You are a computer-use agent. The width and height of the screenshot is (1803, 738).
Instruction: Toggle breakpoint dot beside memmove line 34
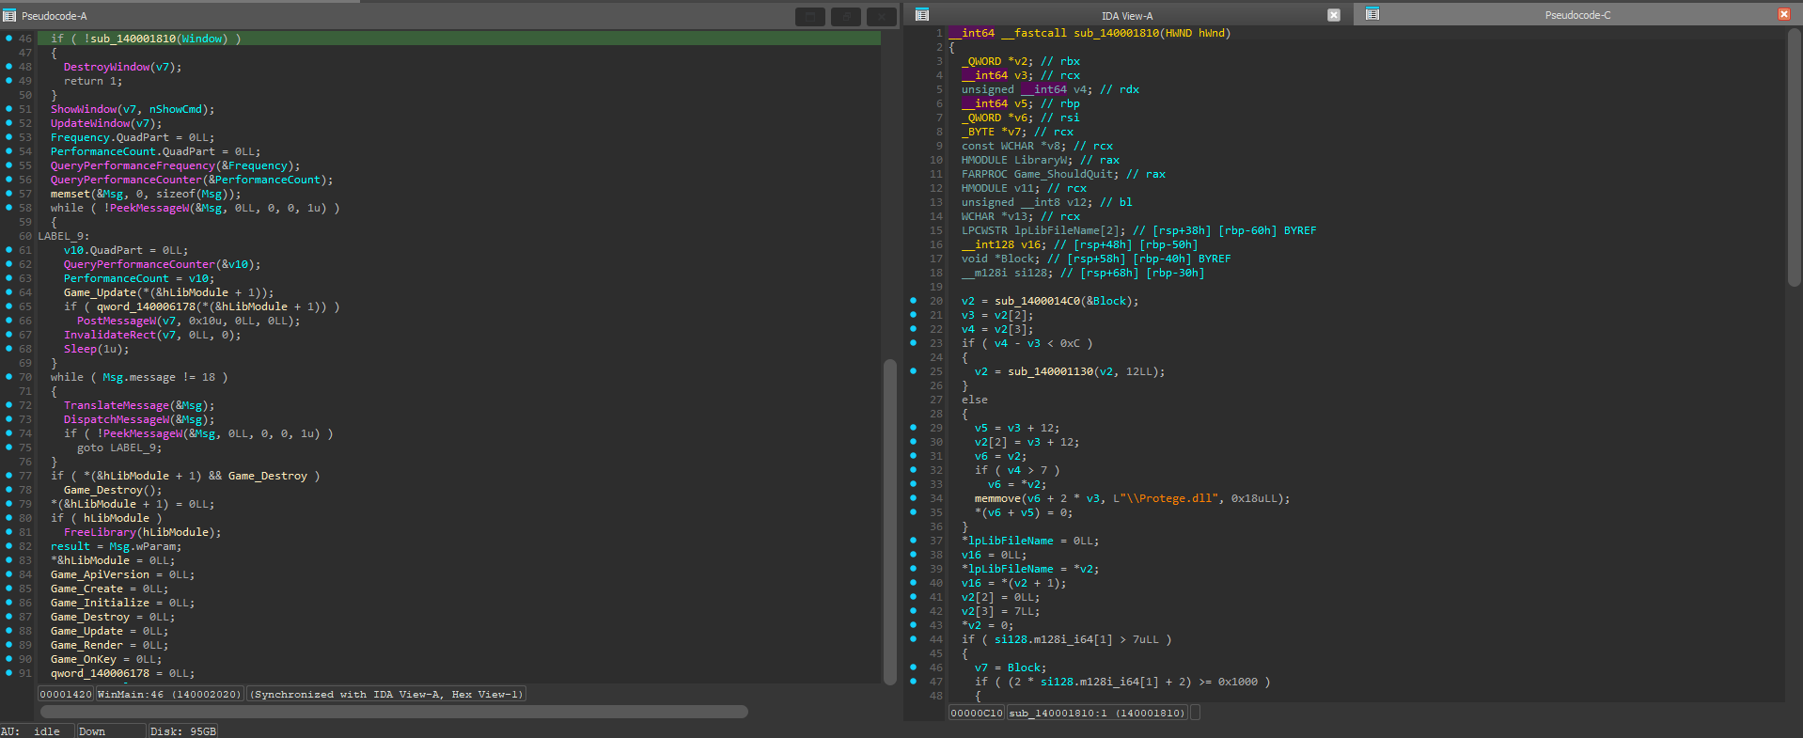(x=913, y=498)
